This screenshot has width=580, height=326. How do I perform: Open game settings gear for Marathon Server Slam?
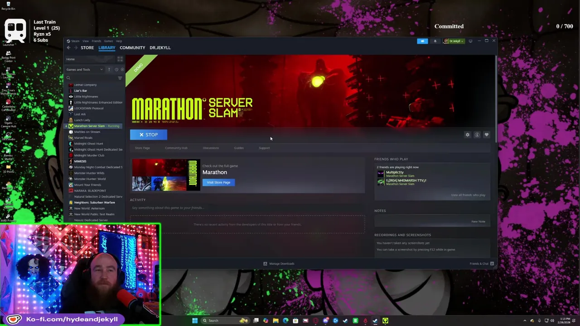coord(468,135)
